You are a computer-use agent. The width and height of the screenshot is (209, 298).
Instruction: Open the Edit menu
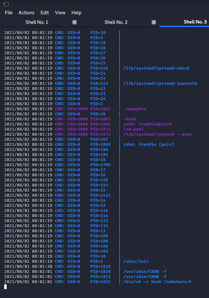click(x=45, y=13)
